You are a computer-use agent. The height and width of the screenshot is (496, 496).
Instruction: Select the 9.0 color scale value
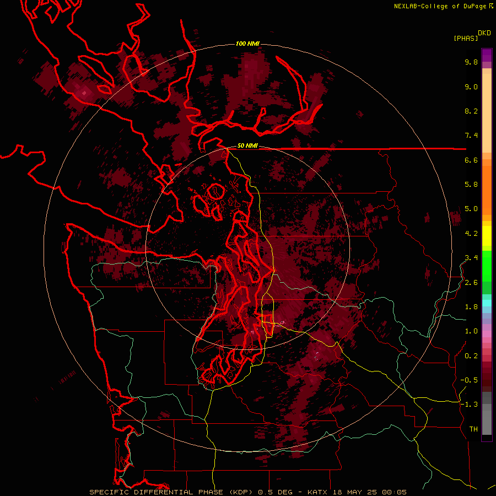pos(471,87)
